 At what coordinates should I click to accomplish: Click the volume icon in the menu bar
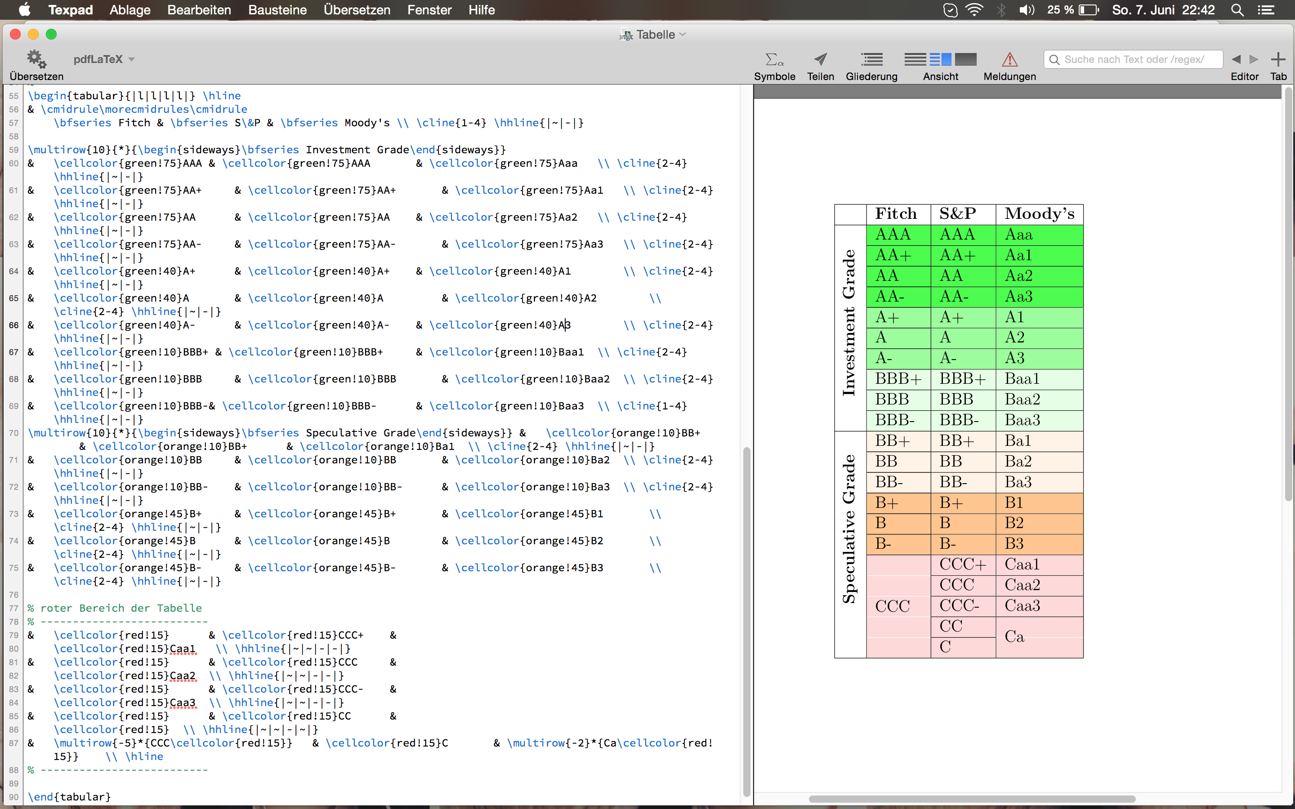(x=1027, y=9)
